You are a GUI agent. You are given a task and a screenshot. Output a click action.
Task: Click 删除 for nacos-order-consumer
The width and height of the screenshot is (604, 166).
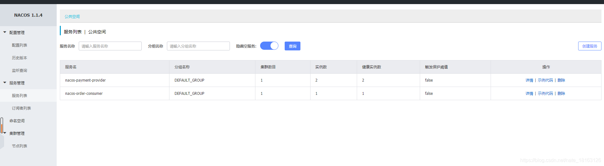point(561,94)
